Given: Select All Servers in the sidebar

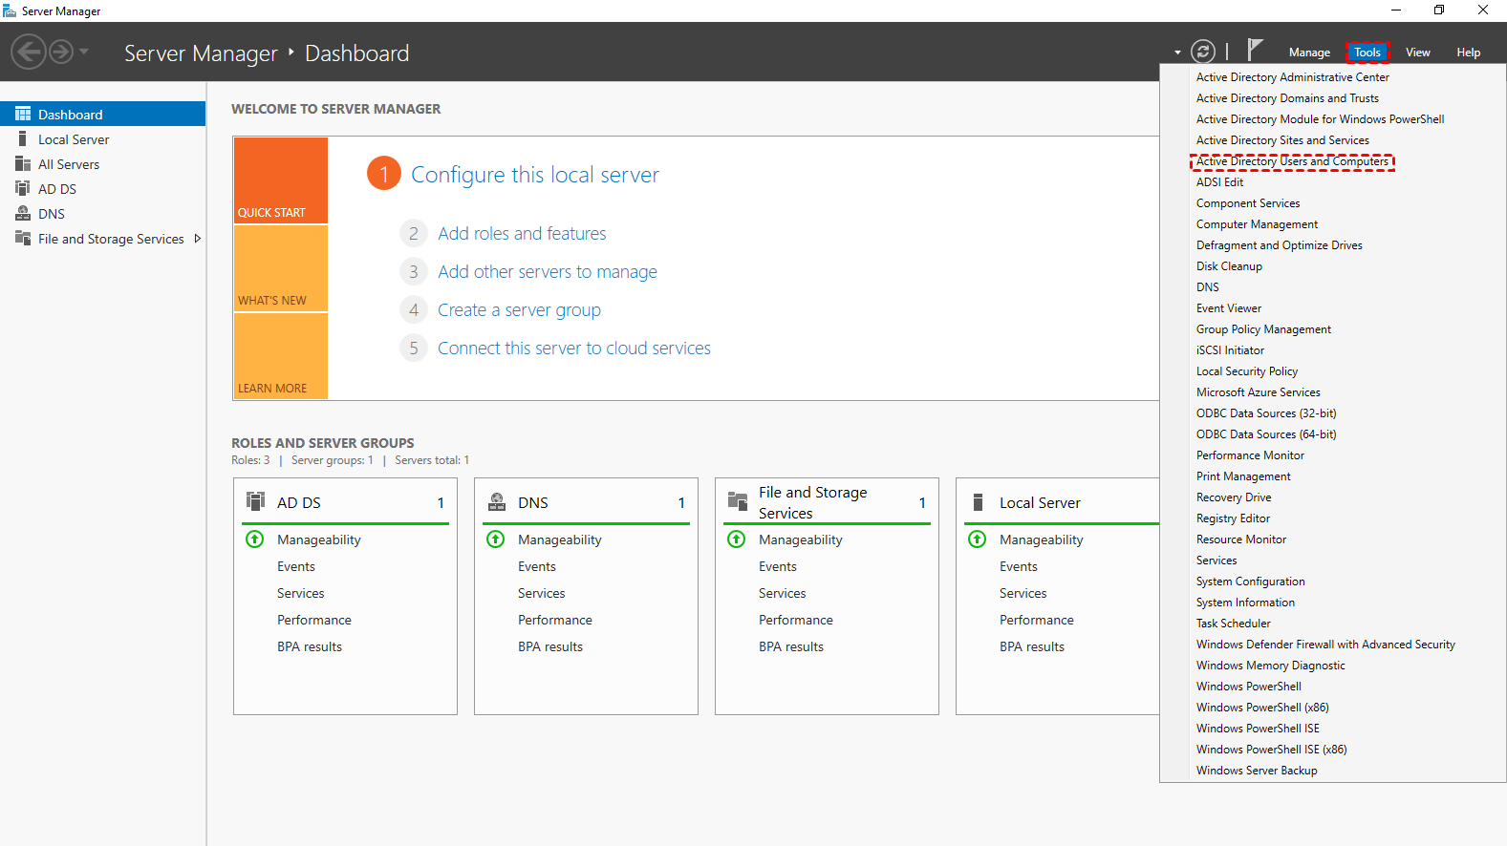Looking at the screenshot, I should [x=69, y=164].
